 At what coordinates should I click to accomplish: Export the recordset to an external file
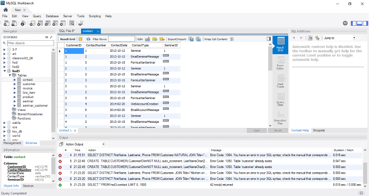[191, 39]
